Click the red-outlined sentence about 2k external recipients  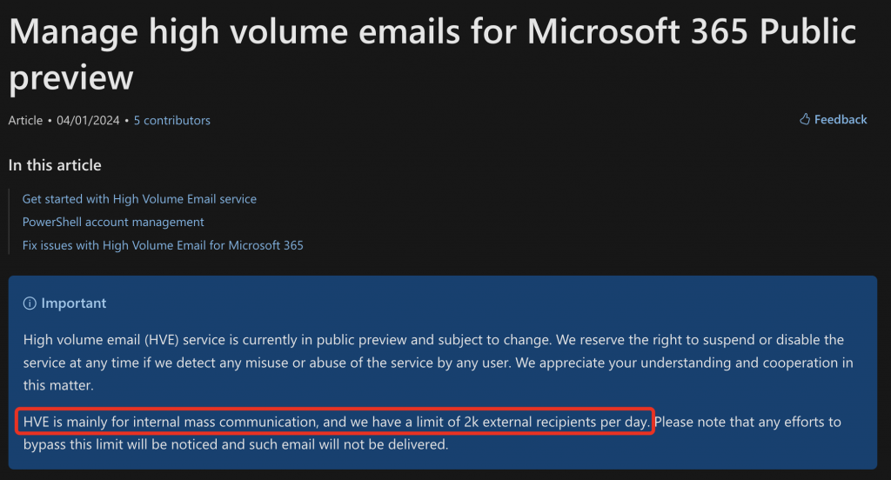(x=335, y=423)
